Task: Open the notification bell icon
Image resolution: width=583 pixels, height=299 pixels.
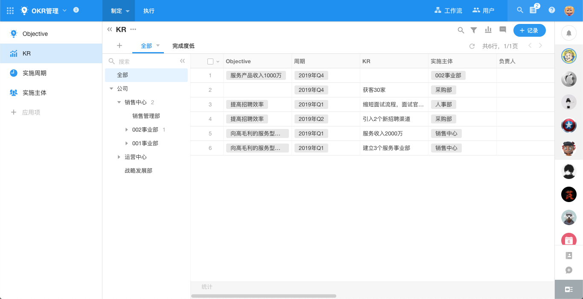Action: pos(569,33)
